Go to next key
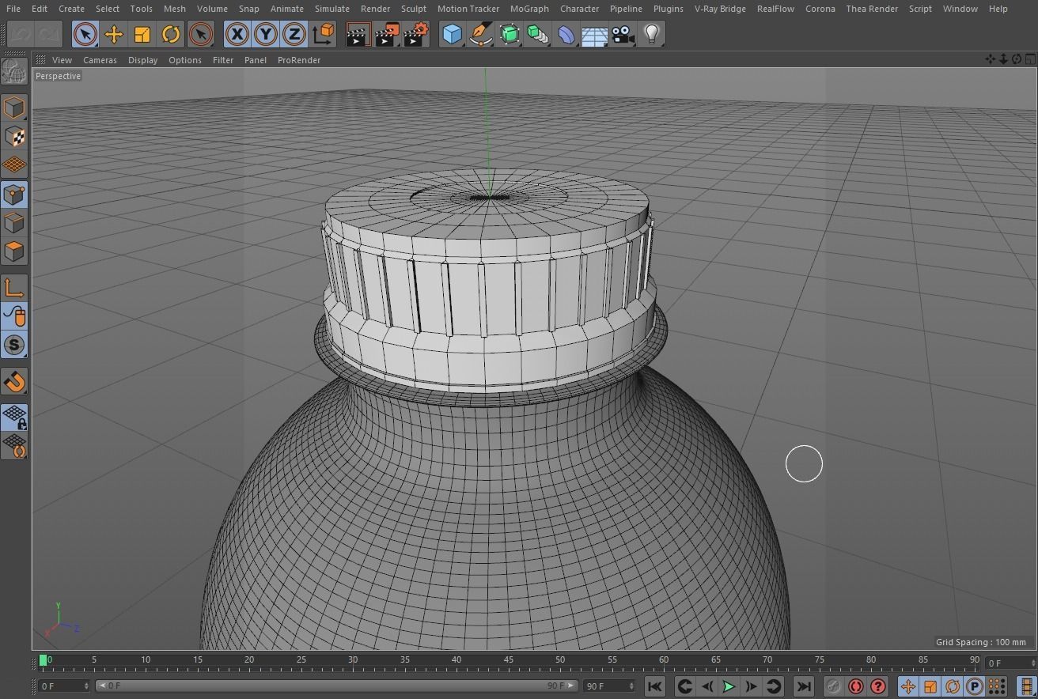The height and width of the screenshot is (699, 1038). point(774,686)
